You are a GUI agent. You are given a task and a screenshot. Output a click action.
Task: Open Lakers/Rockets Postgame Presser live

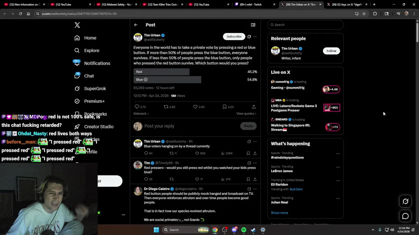(305, 106)
